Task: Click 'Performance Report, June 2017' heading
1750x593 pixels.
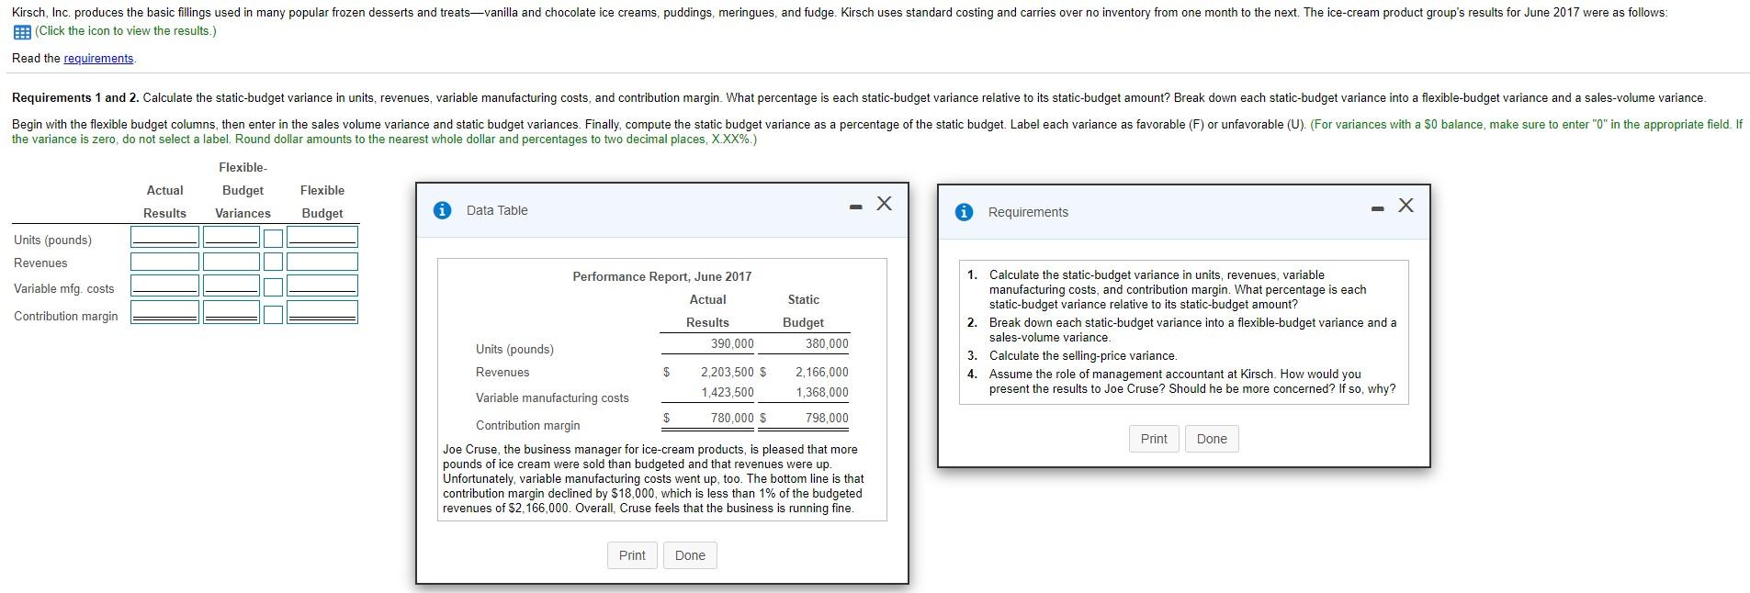Action: point(661,276)
